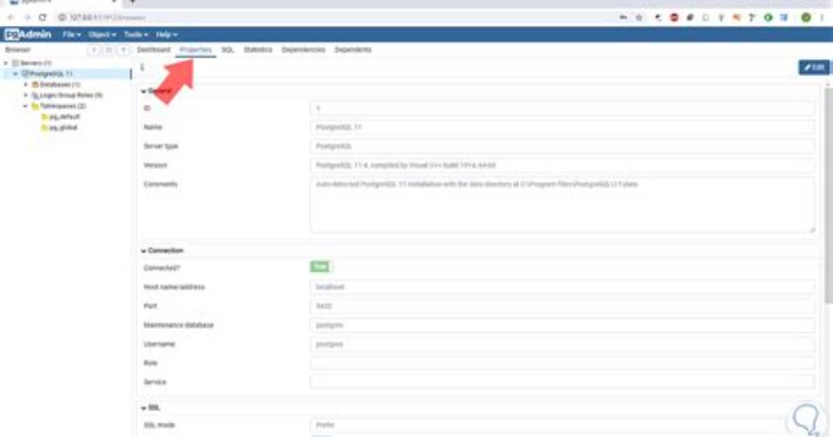Click the Port field

[x=562, y=306]
